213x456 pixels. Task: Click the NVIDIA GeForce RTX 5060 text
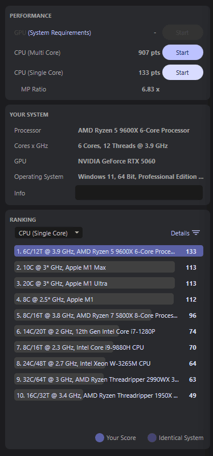[x=117, y=161]
